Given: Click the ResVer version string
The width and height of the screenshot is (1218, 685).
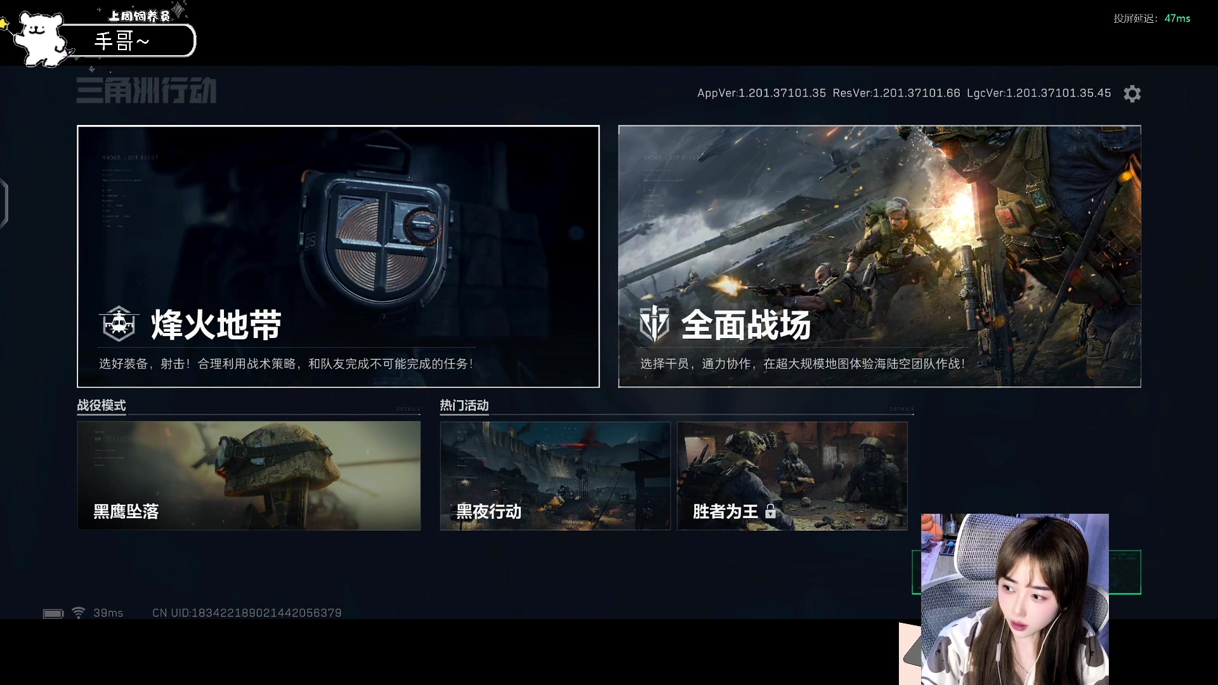Looking at the screenshot, I should [x=896, y=93].
